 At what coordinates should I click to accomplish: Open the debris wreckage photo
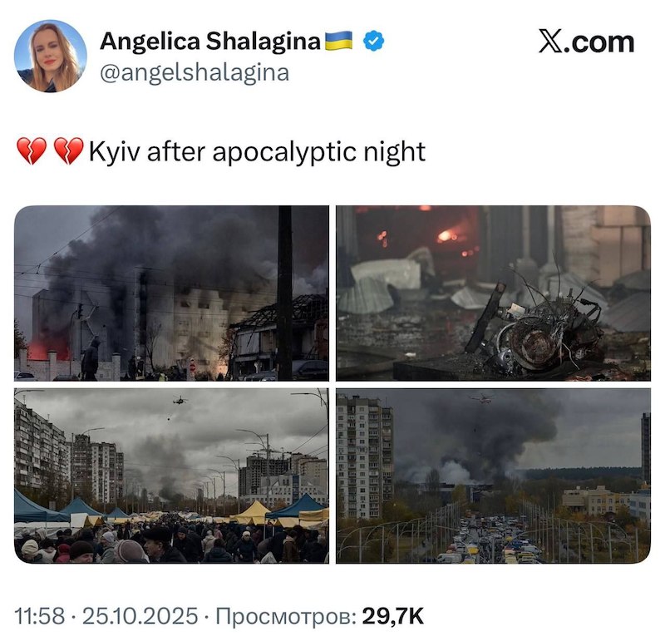tap(493, 293)
